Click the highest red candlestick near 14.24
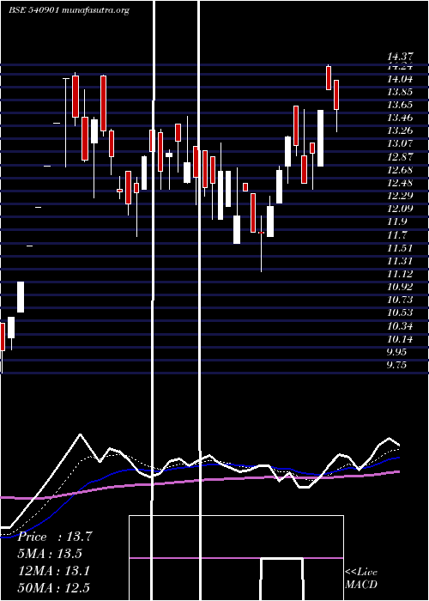The width and height of the screenshot is (429, 601). click(x=329, y=78)
